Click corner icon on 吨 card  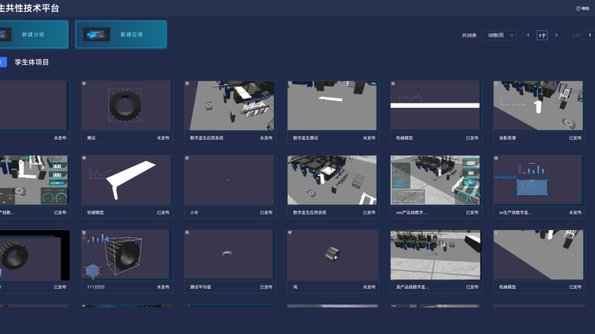click(x=289, y=233)
